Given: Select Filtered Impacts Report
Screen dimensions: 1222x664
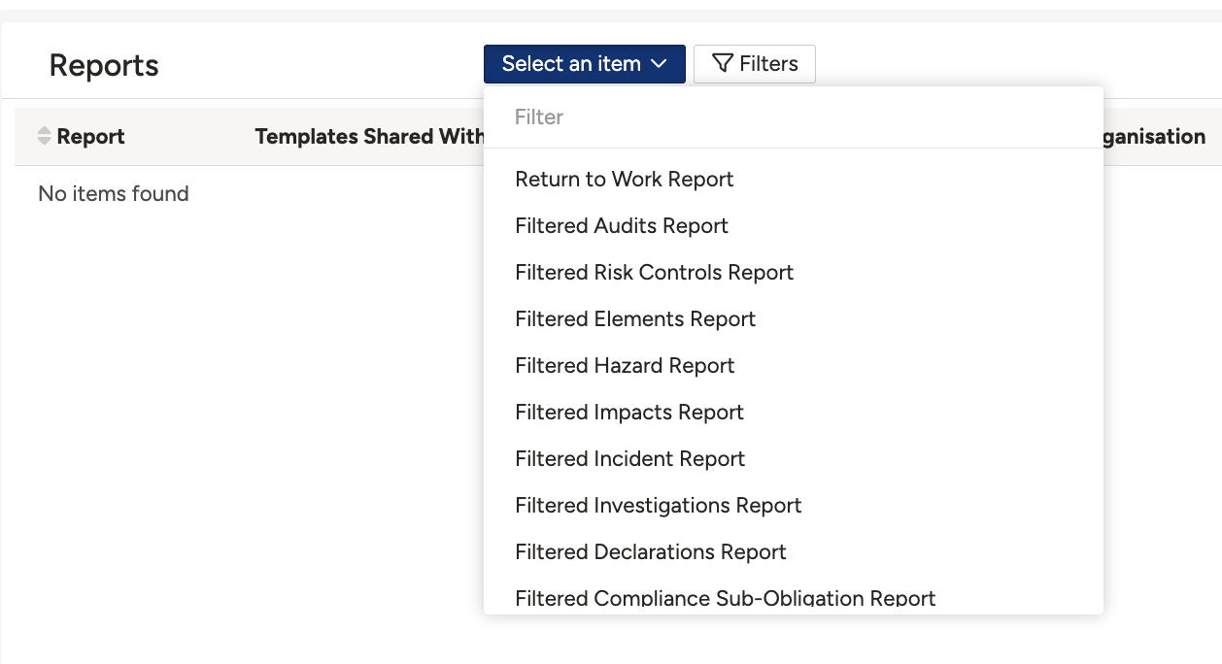Looking at the screenshot, I should click(793, 413).
